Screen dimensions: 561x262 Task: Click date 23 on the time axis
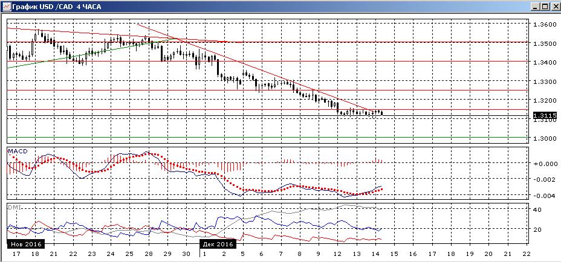pyautogui.click(x=92, y=254)
